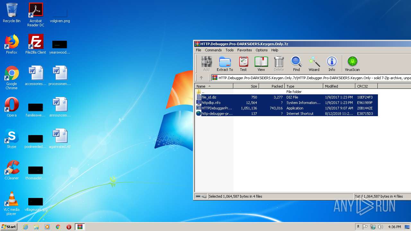Select poolneeded... desktop file
411x231 pixels.
(36, 141)
